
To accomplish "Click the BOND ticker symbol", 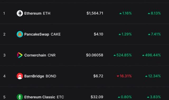I will pyautogui.click(x=51, y=76).
